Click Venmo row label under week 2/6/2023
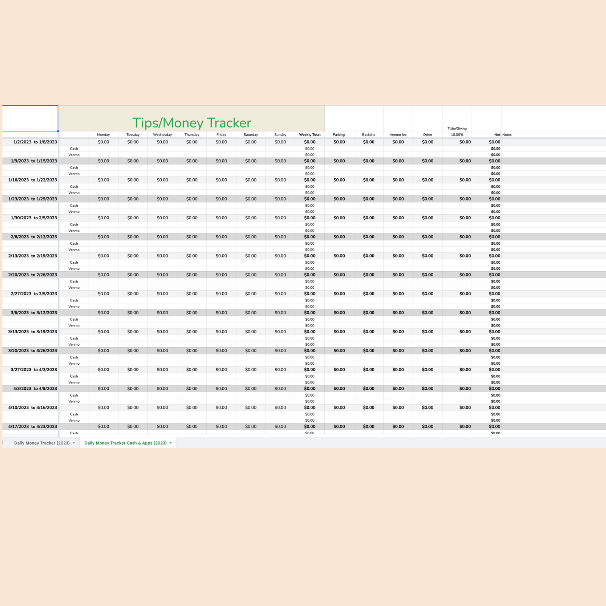The height and width of the screenshot is (606, 606). click(74, 250)
